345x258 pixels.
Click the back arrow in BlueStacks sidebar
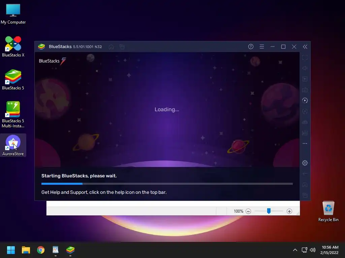point(305,174)
